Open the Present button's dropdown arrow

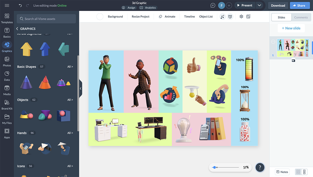pos(259,5)
